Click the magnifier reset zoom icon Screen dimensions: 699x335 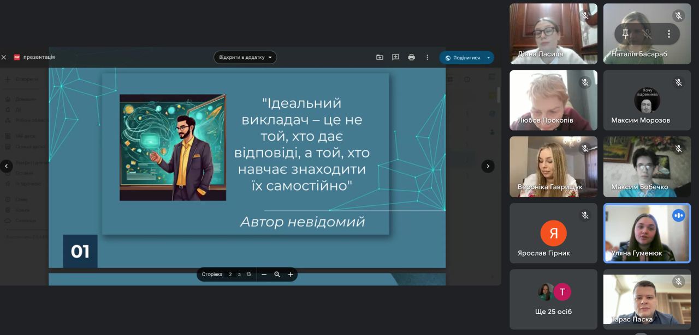pyautogui.click(x=277, y=275)
